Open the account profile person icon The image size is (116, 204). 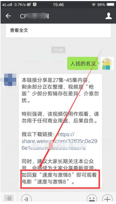pos(108,16)
